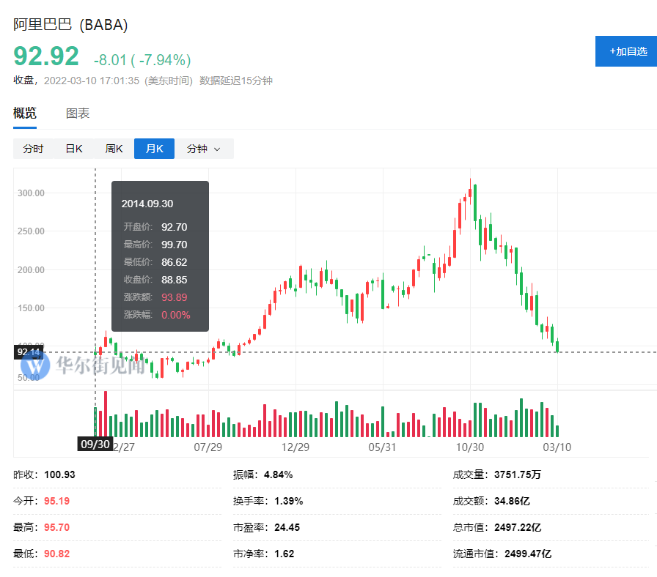Switch the chart to 日K view
This screenshot has width=657, height=577.
(74, 149)
